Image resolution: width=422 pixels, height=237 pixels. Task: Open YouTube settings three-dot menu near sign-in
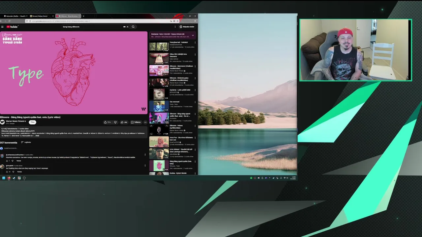175,27
